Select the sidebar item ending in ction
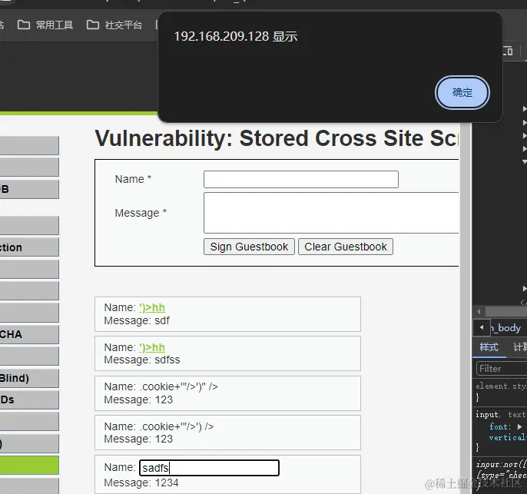The width and height of the screenshot is (527, 494). click(x=29, y=247)
